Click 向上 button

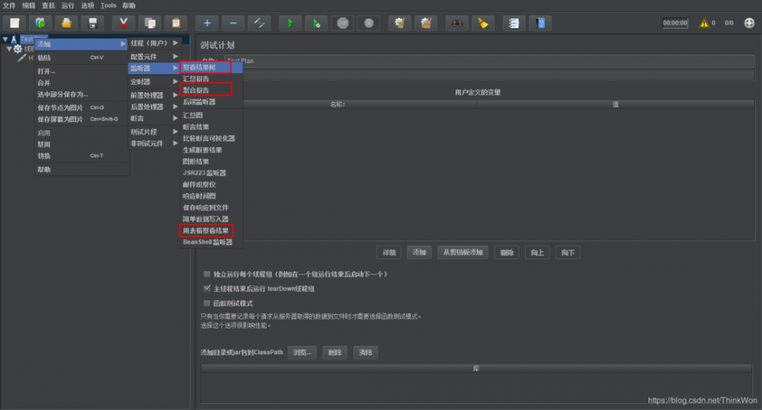point(537,252)
